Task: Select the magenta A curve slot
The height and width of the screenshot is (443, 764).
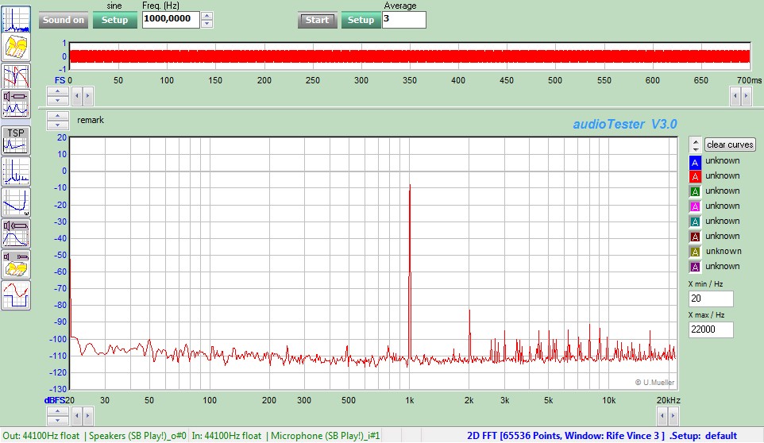Action: pyautogui.click(x=695, y=206)
